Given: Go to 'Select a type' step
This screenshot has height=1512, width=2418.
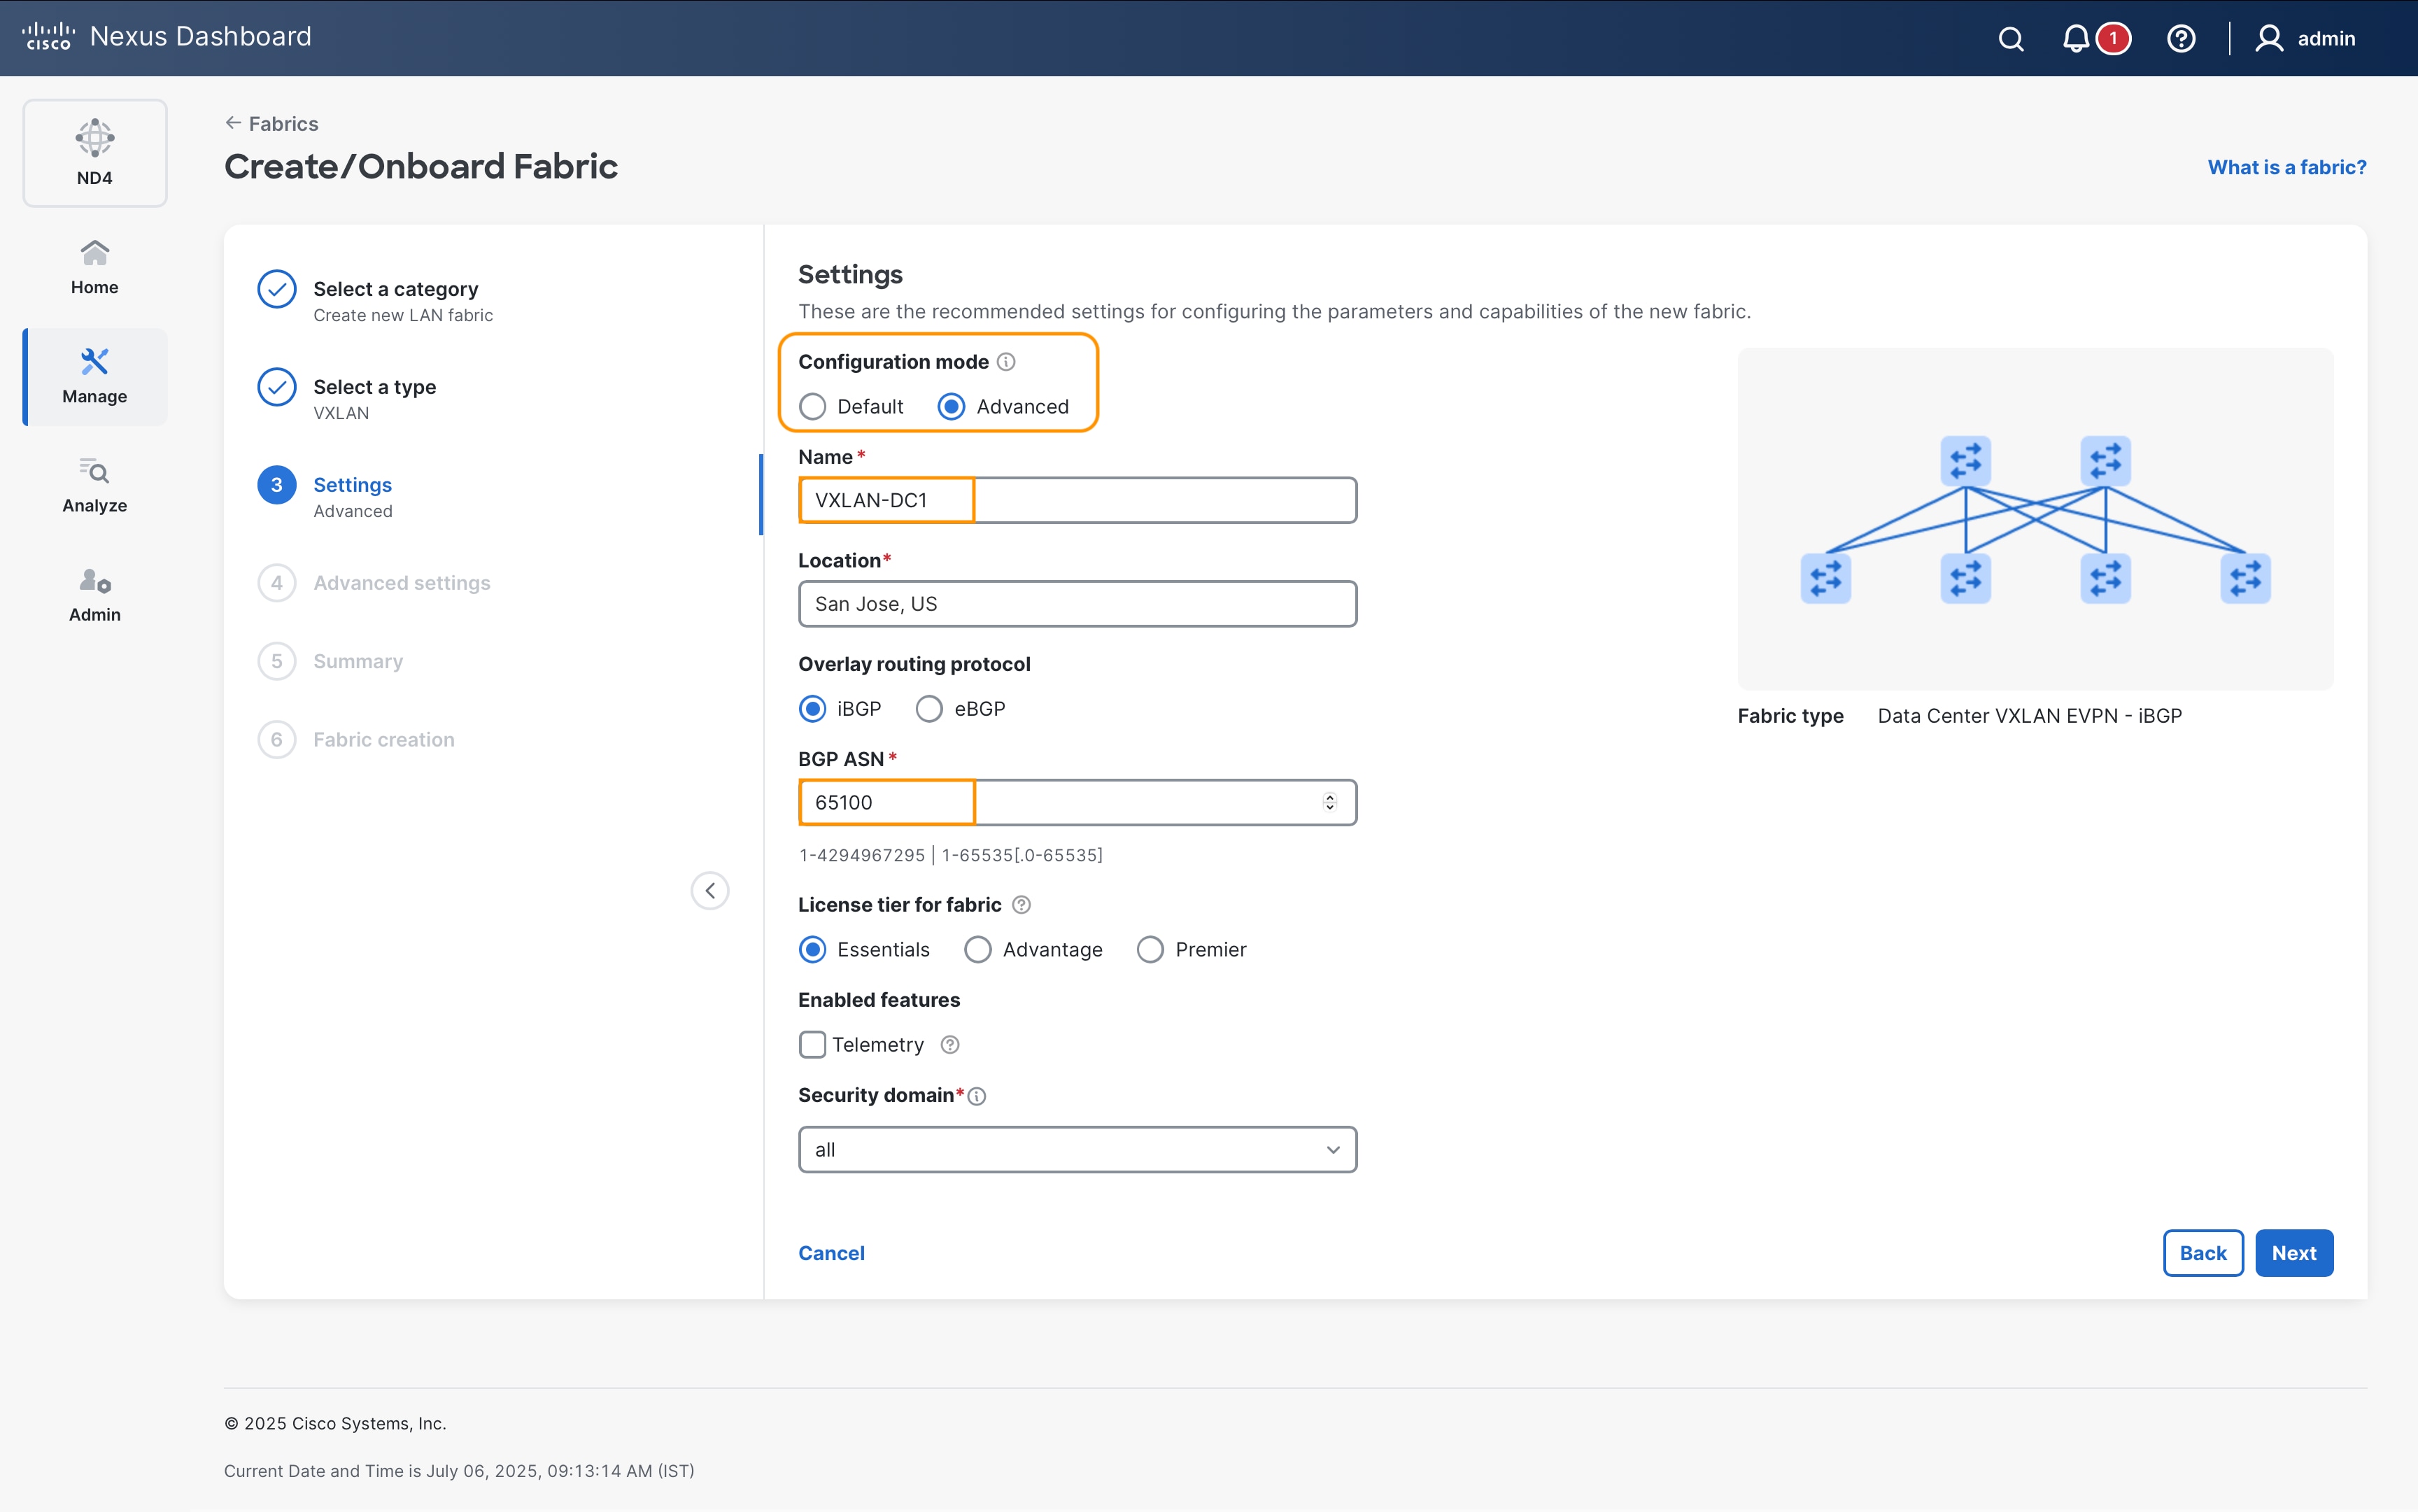Looking at the screenshot, I should pos(347,398).
